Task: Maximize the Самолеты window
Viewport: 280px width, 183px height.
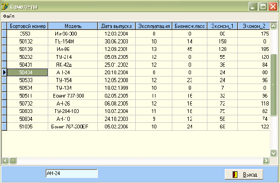Action: click(263, 7)
